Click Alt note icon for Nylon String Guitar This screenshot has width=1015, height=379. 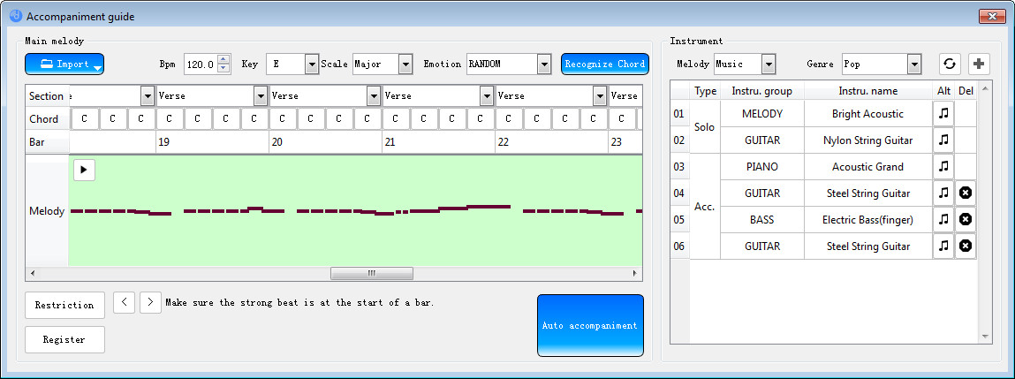coord(943,140)
